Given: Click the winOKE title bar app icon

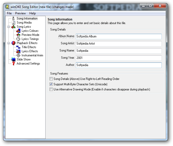Looking at the screenshot, I should (7, 7).
